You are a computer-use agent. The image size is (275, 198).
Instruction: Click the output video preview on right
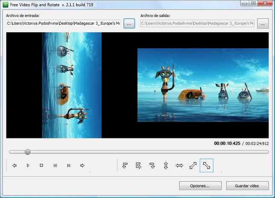point(203,85)
